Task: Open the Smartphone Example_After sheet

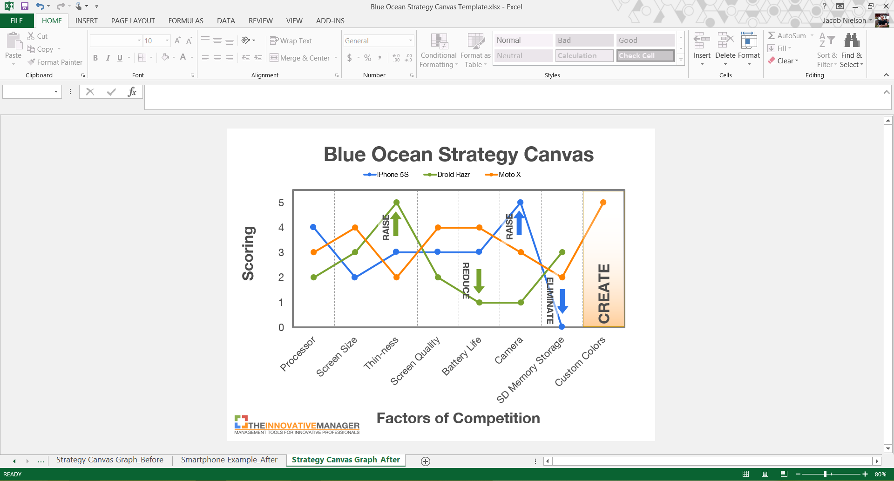Action: (229, 460)
